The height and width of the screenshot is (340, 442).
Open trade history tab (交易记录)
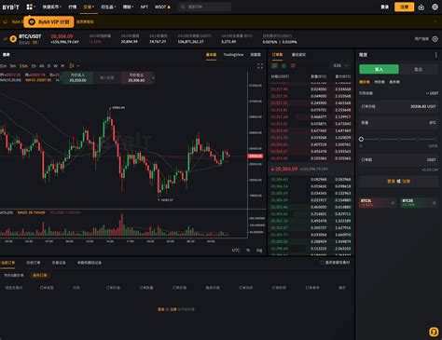(x=59, y=263)
